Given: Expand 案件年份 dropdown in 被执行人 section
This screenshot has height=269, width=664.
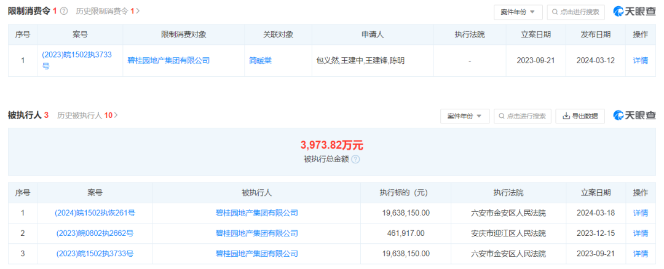Looking at the screenshot, I should click(465, 116).
